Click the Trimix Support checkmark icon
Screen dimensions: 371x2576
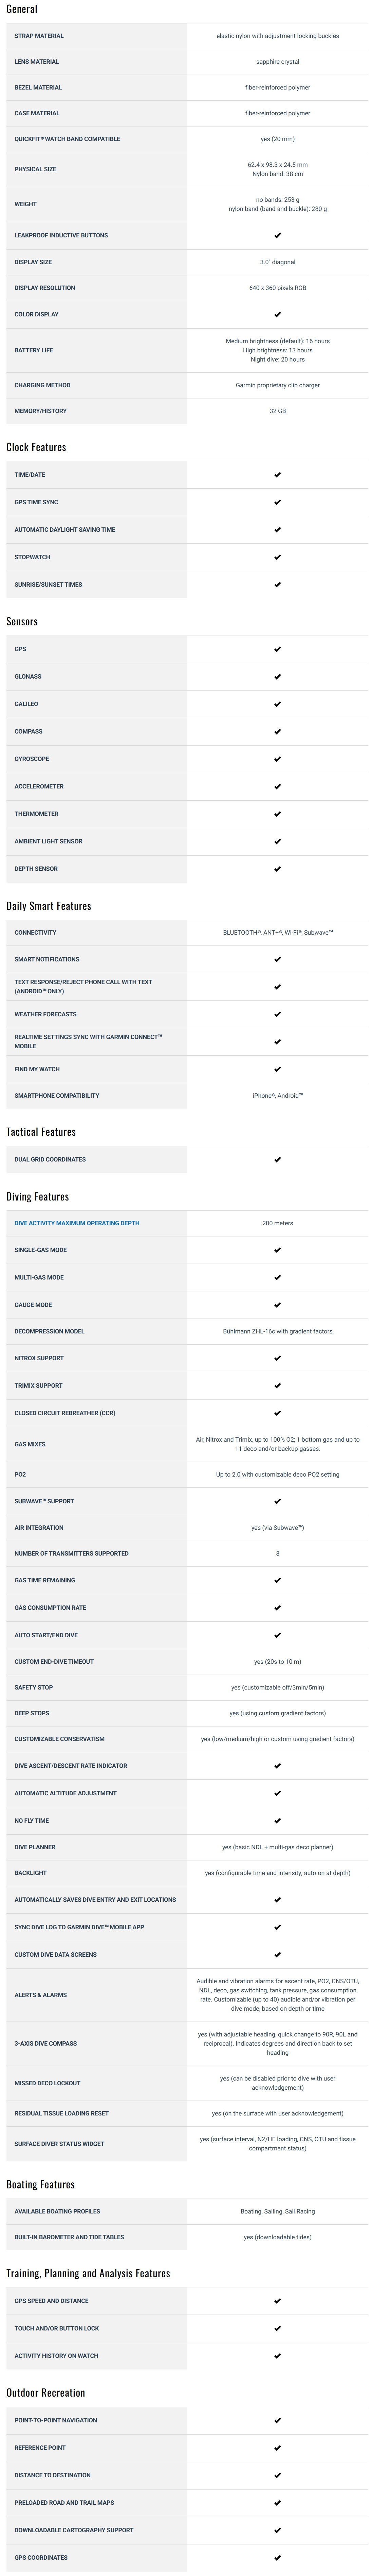(x=277, y=1386)
